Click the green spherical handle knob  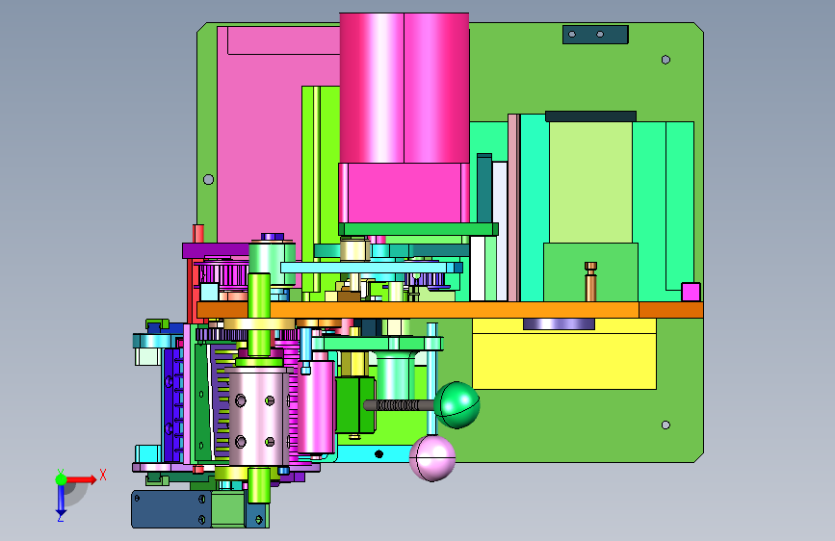tap(457, 404)
